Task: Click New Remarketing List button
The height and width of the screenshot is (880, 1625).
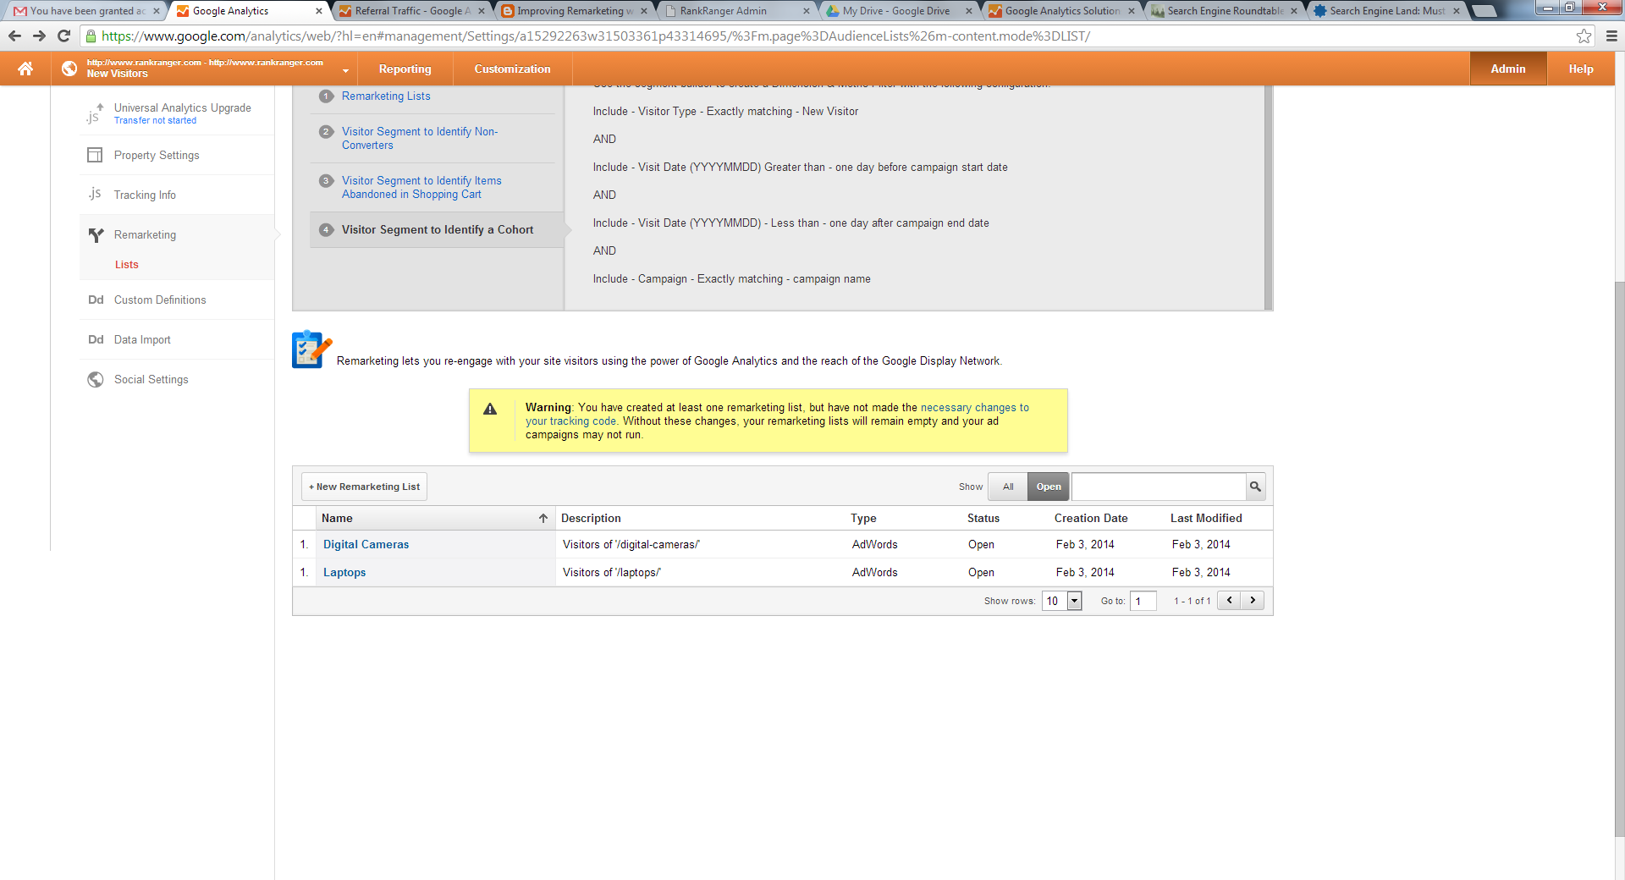Action: click(364, 487)
